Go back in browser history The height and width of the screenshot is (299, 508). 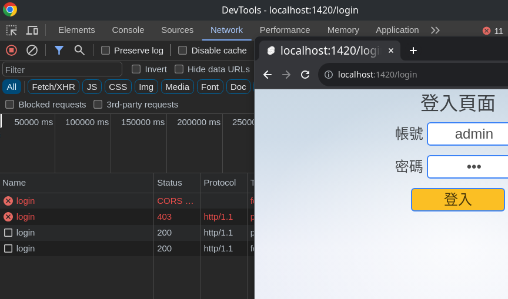[268, 75]
